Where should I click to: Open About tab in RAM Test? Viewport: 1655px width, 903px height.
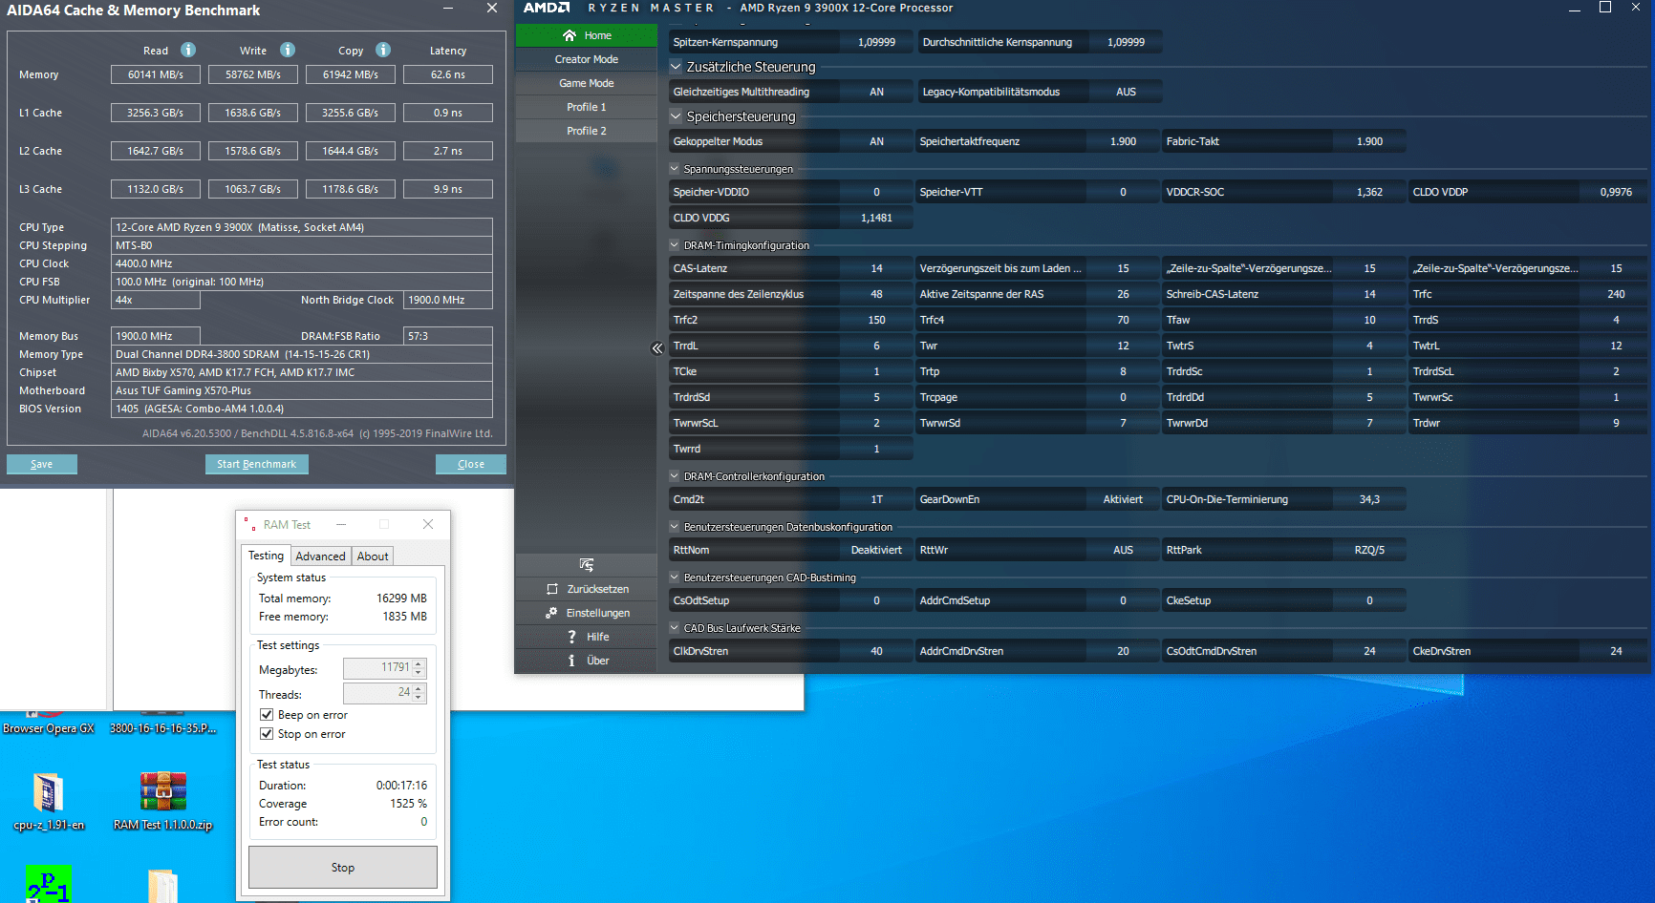point(373,556)
